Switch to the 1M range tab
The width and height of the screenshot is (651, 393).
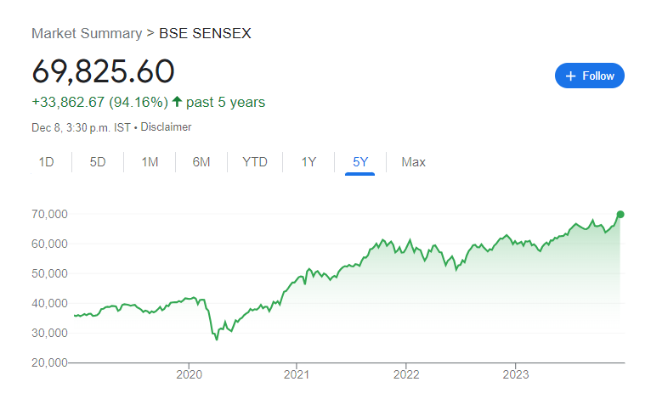coord(150,161)
